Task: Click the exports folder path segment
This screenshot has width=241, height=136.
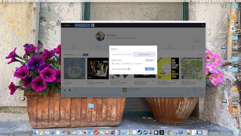Action: click(x=138, y=63)
